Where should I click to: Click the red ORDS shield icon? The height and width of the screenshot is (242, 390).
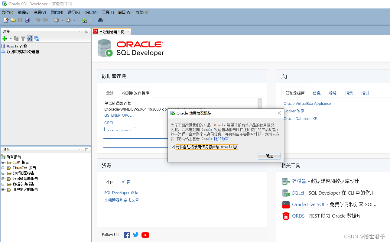(286, 216)
